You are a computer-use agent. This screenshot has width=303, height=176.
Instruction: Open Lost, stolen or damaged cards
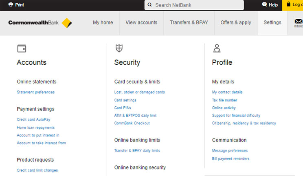tap(140, 92)
